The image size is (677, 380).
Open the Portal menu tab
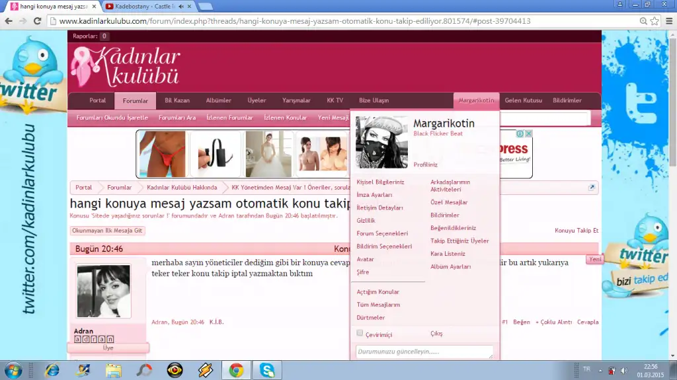pyautogui.click(x=98, y=100)
